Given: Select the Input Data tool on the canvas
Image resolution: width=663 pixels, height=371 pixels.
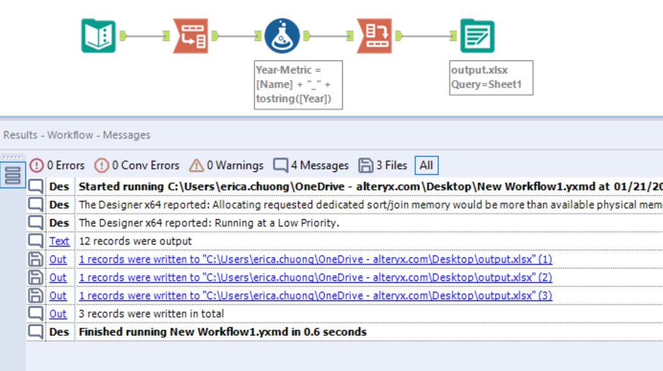Looking at the screenshot, I should click(99, 35).
